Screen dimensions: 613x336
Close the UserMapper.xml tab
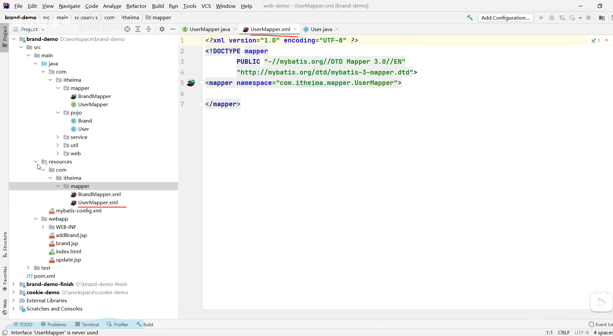point(295,29)
